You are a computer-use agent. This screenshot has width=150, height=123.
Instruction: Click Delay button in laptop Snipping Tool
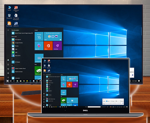(x=113, y=101)
